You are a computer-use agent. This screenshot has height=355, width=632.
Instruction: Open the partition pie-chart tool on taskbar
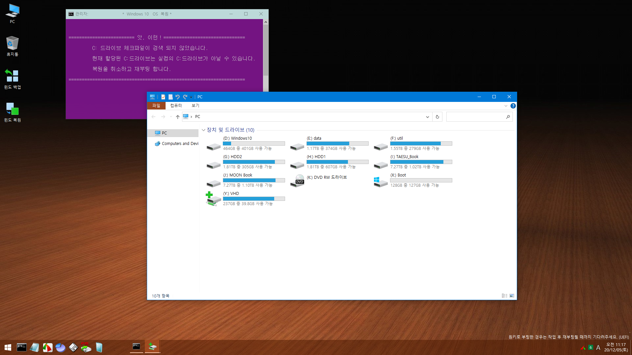60,347
